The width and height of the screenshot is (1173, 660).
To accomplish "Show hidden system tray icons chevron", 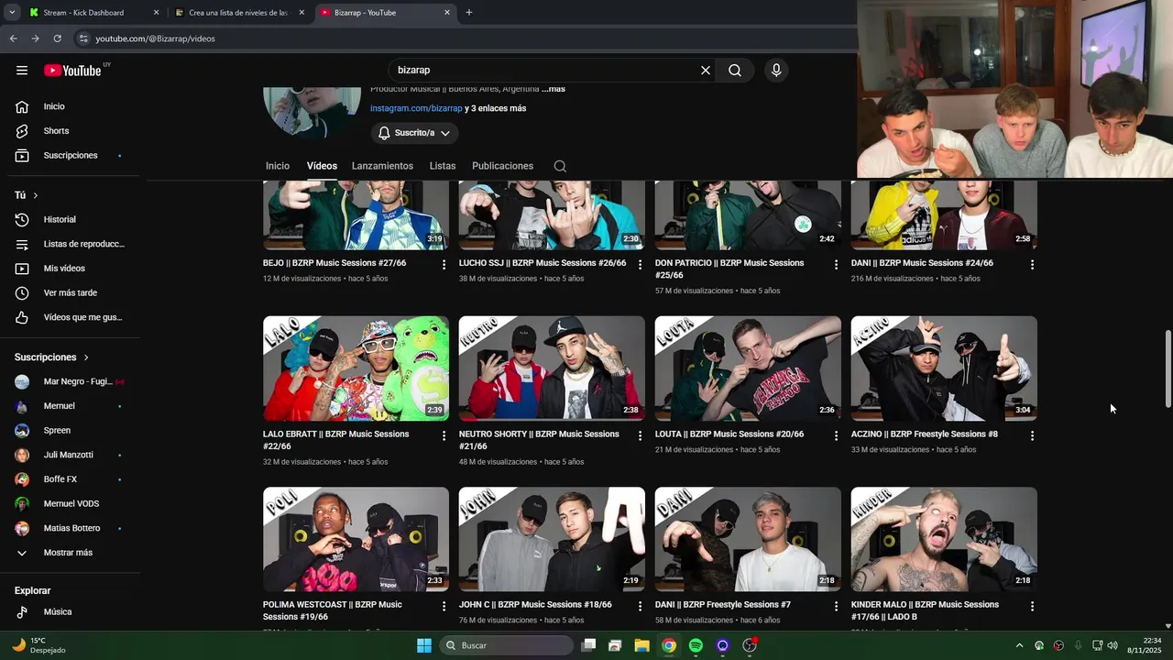I will click(1019, 645).
